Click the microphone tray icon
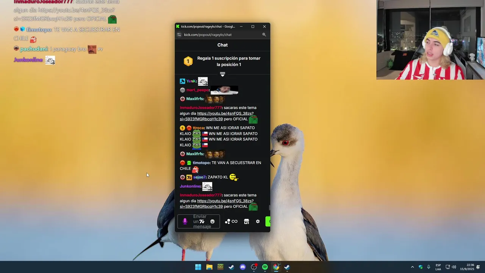This screenshot has height=273, width=485. 429,267
